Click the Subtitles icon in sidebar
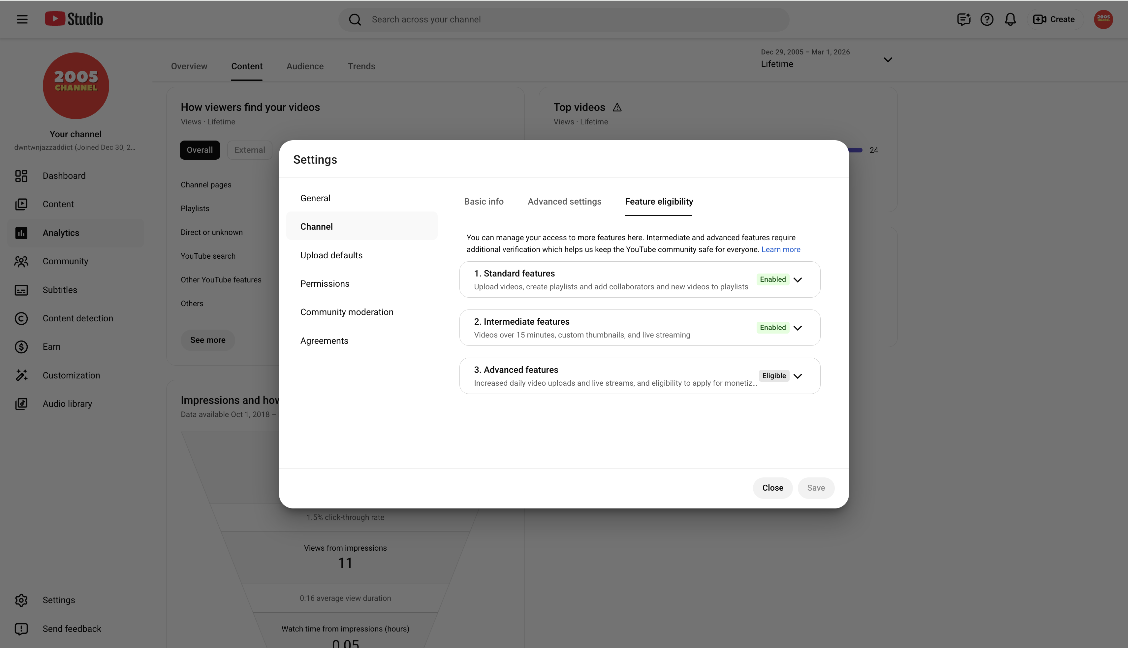The image size is (1128, 648). pos(21,290)
